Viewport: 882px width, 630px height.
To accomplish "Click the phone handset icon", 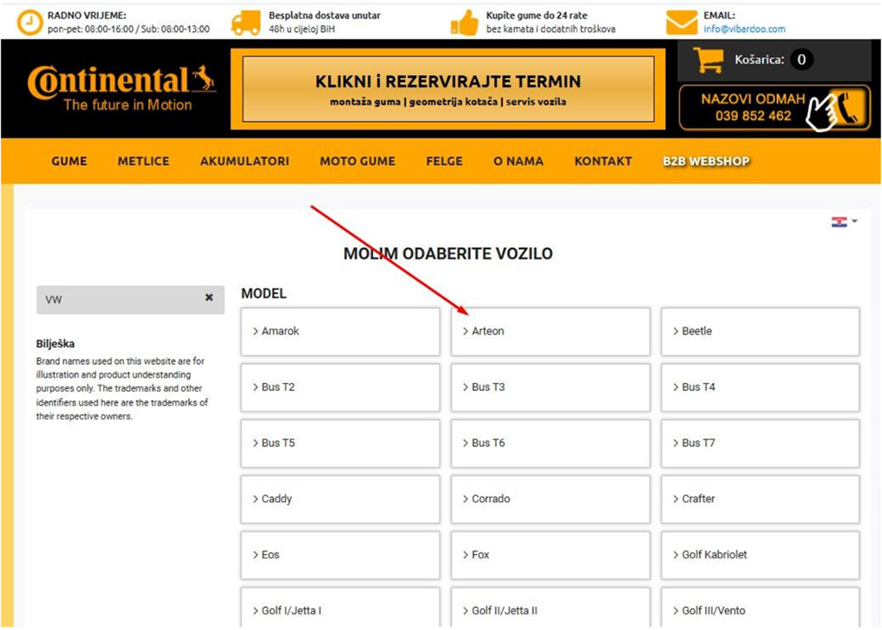I will (847, 107).
